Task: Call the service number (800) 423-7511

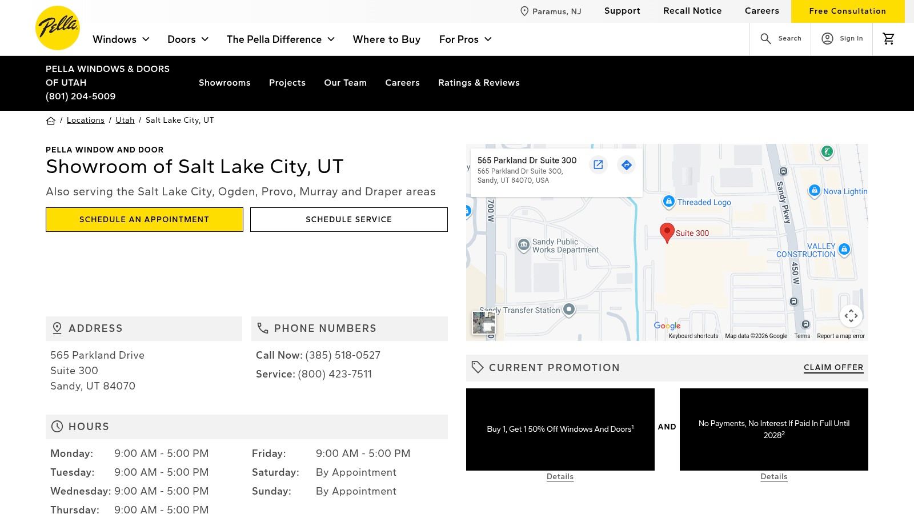Action: [335, 374]
